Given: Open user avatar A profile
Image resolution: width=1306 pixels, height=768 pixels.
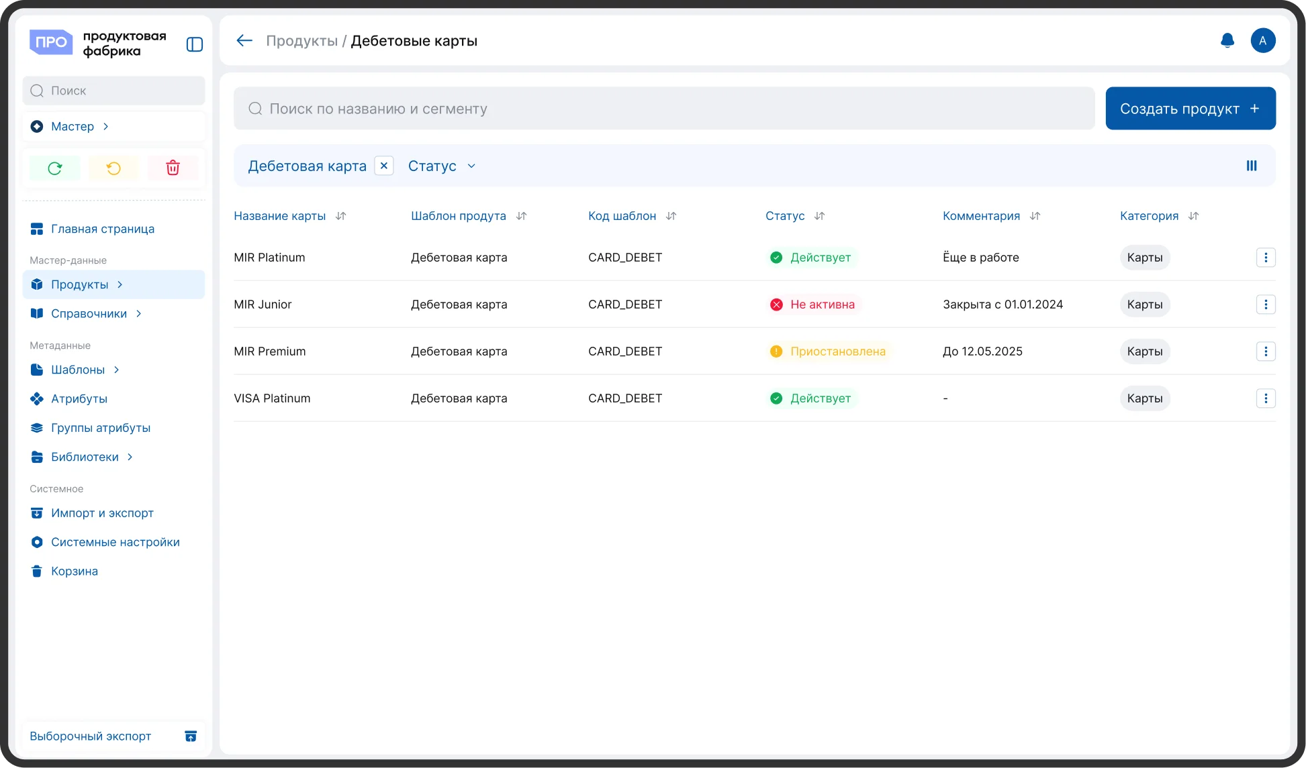Looking at the screenshot, I should (x=1263, y=41).
